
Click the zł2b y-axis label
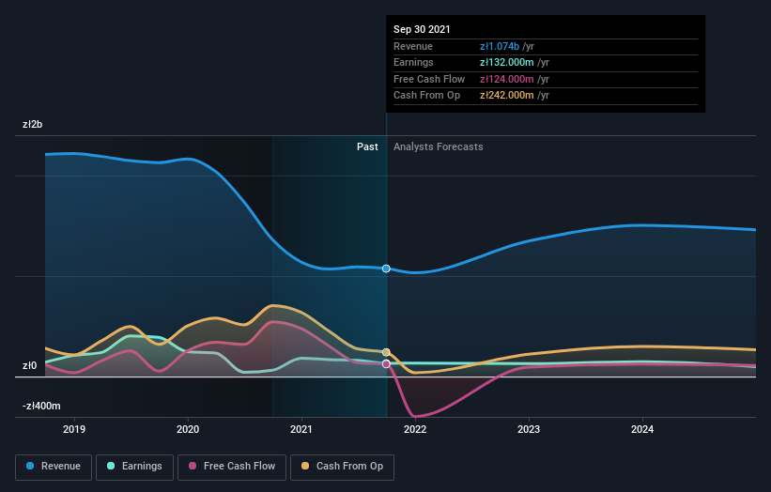[33, 124]
